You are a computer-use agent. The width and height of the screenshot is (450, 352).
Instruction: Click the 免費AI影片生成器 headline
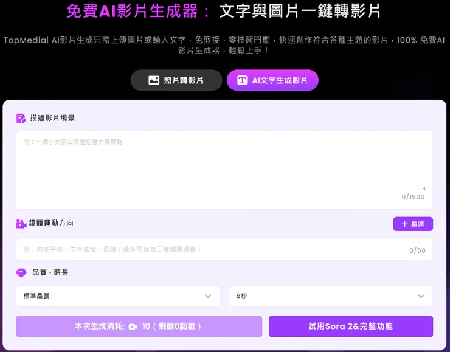[x=224, y=11]
